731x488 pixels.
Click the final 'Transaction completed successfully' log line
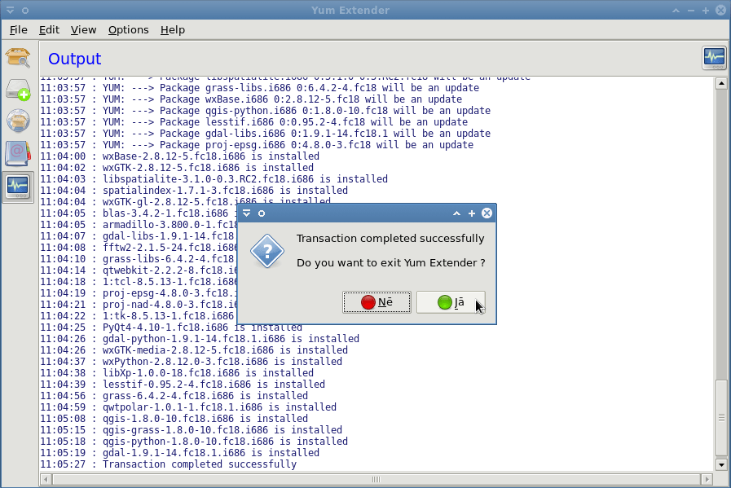(x=169, y=464)
